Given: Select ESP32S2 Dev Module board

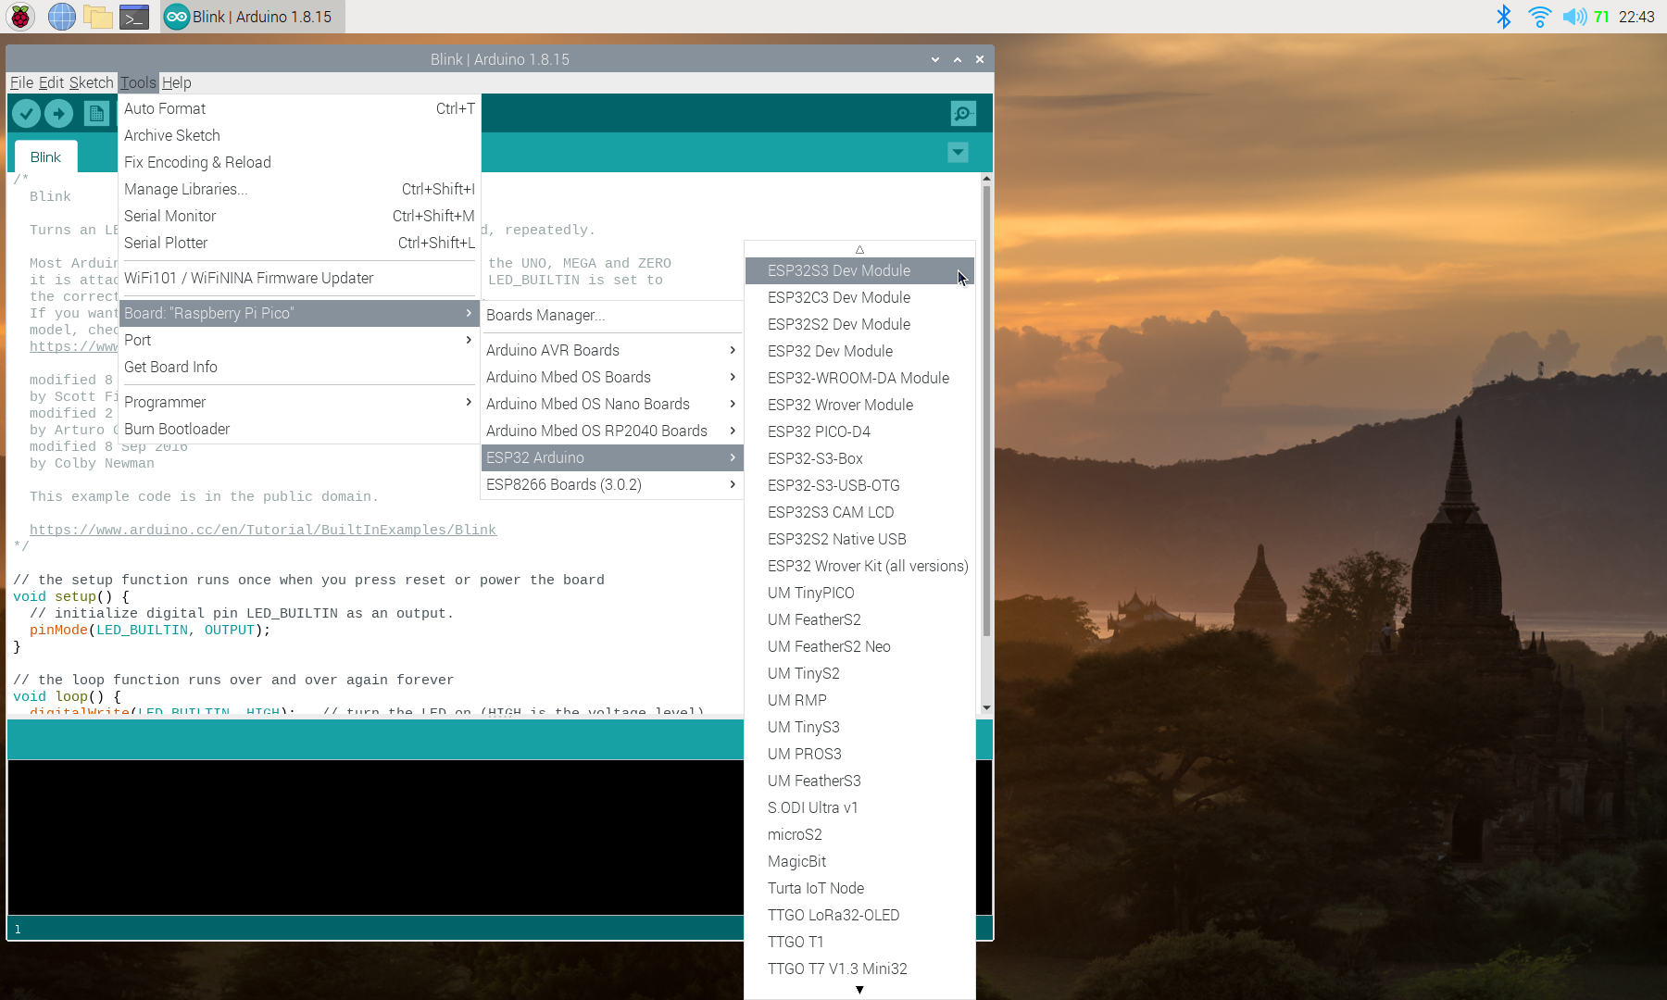Looking at the screenshot, I should (x=859, y=324).
